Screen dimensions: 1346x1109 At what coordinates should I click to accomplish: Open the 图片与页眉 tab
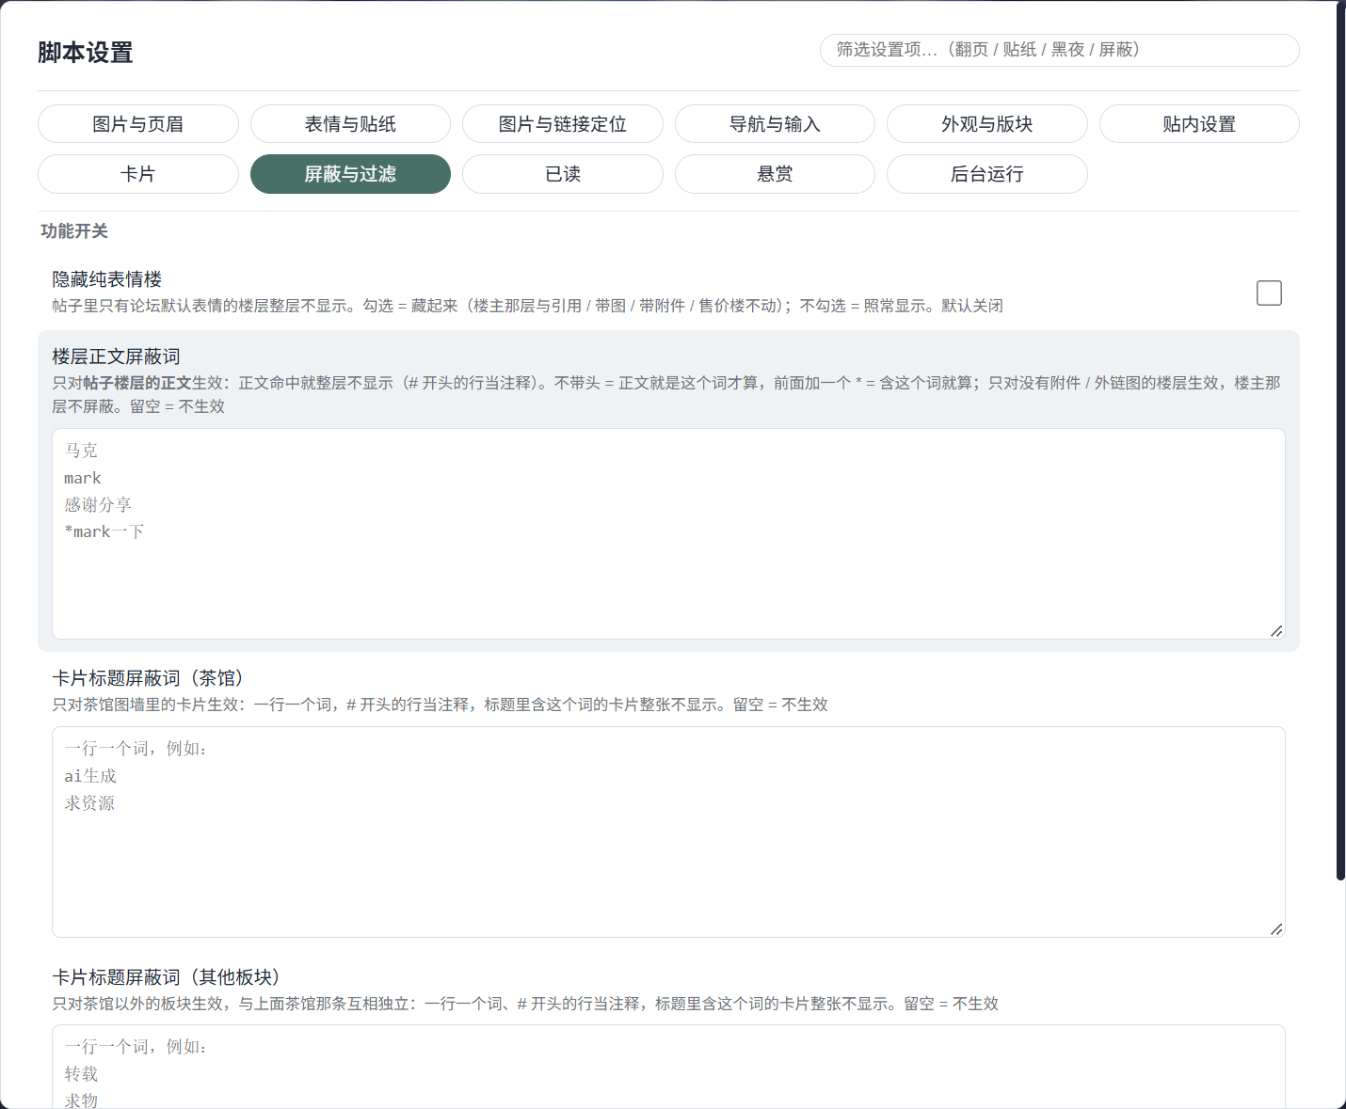coord(138,124)
